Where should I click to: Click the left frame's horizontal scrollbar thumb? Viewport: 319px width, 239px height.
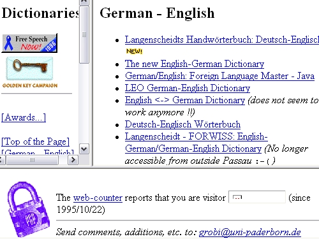point(32,160)
